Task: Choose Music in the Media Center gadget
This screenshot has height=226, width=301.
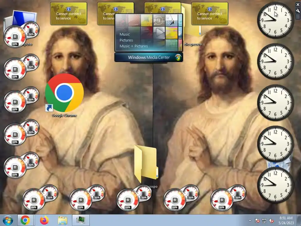Action: tap(125, 34)
